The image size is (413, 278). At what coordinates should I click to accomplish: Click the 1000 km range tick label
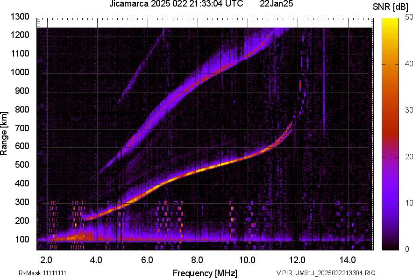(20, 72)
